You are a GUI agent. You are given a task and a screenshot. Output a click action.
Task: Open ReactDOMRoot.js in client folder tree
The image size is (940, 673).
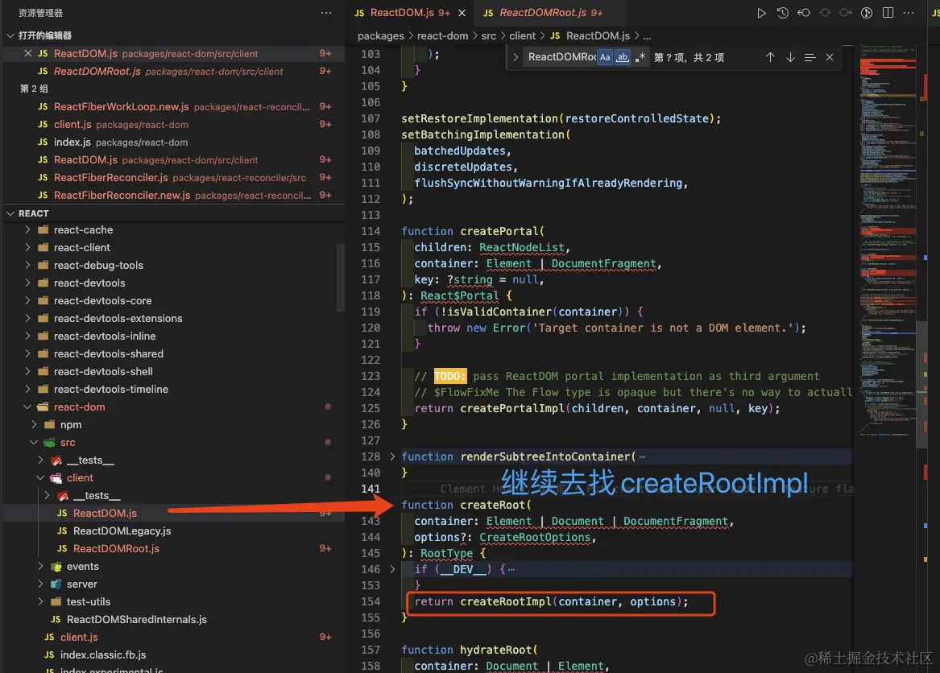172,548
